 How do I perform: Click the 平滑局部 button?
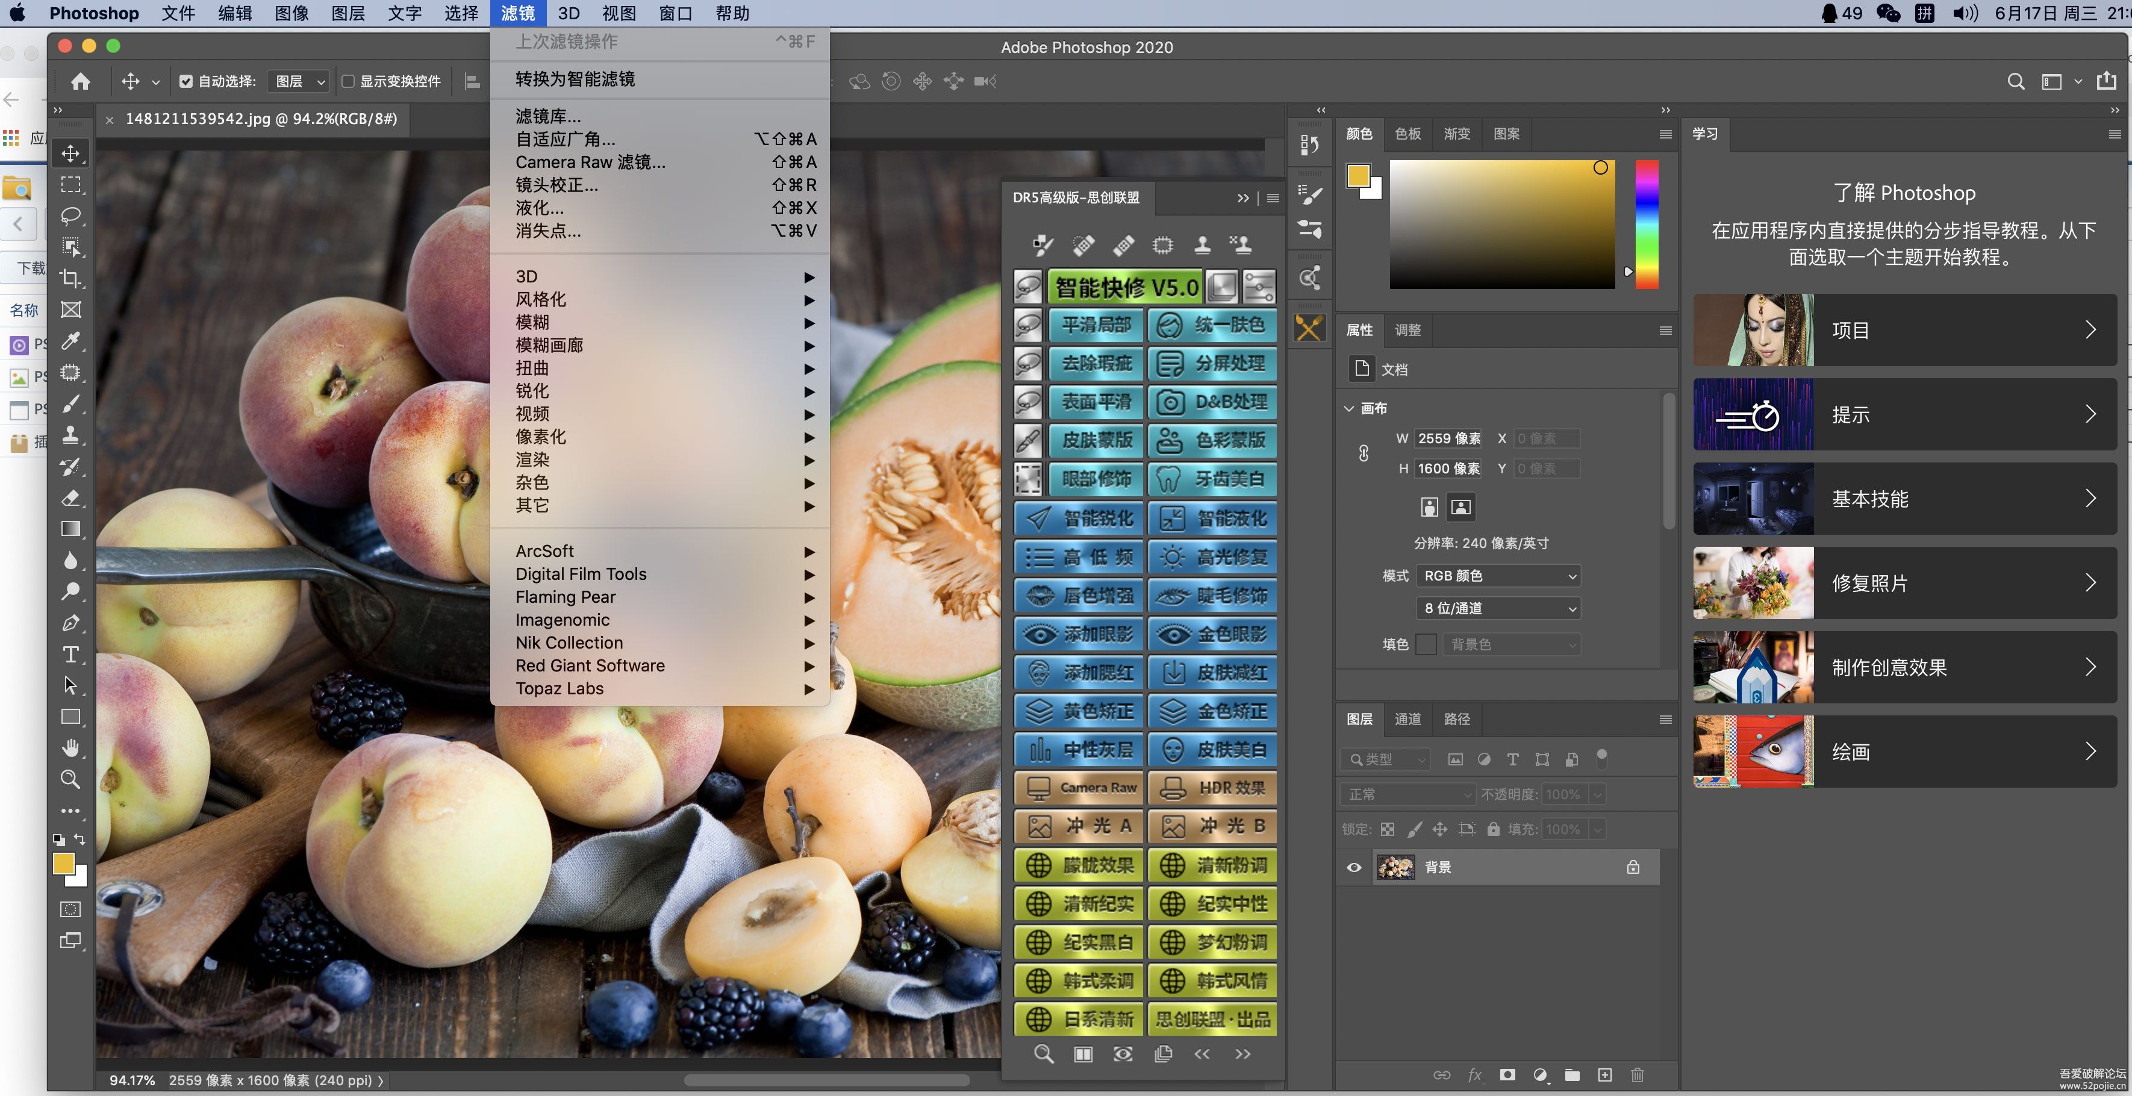click(1096, 325)
